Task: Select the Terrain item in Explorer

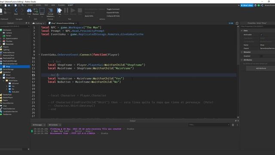Action: pos(9,36)
